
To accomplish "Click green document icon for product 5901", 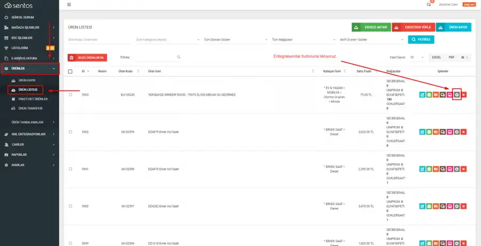I will point(429,169).
